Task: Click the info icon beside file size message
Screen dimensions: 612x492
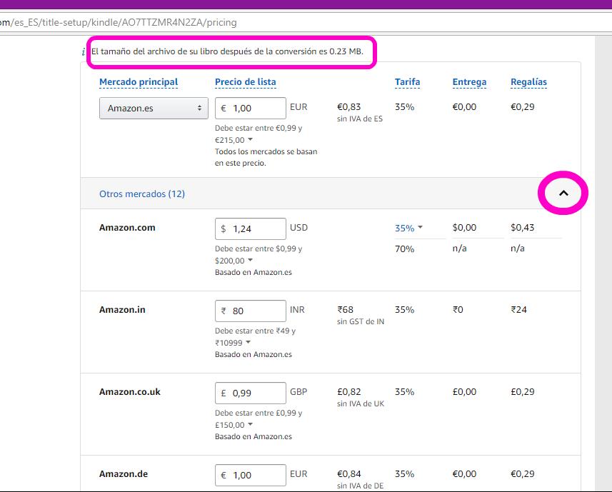Action: [x=84, y=53]
